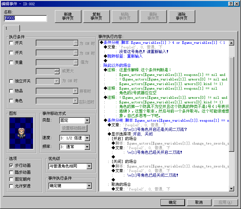The width and height of the screenshot is (241, 209).
Task: Click ellipsis button beside first 开关 field
Action: pyautogui.click(x=76, y=43)
